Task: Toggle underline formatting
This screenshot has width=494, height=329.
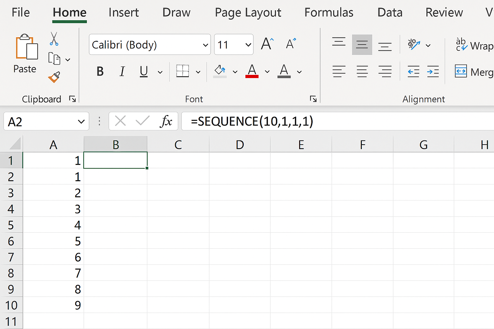Action: click(144, 71)
